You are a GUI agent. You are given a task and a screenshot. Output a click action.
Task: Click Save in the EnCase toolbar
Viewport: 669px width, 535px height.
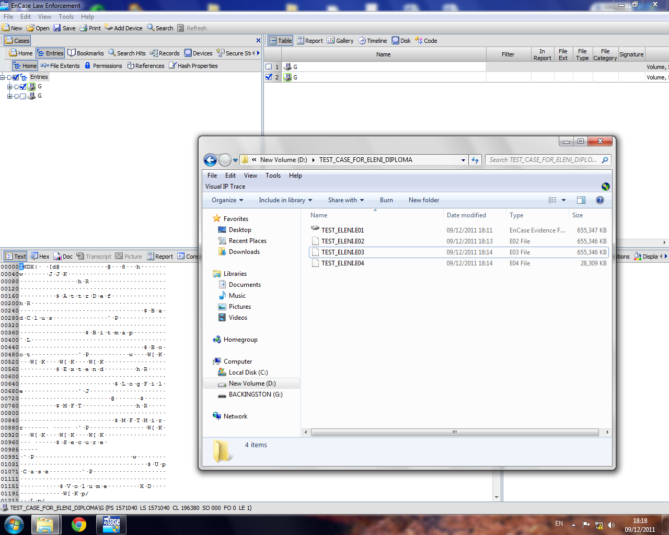click(x=64, y=28)
